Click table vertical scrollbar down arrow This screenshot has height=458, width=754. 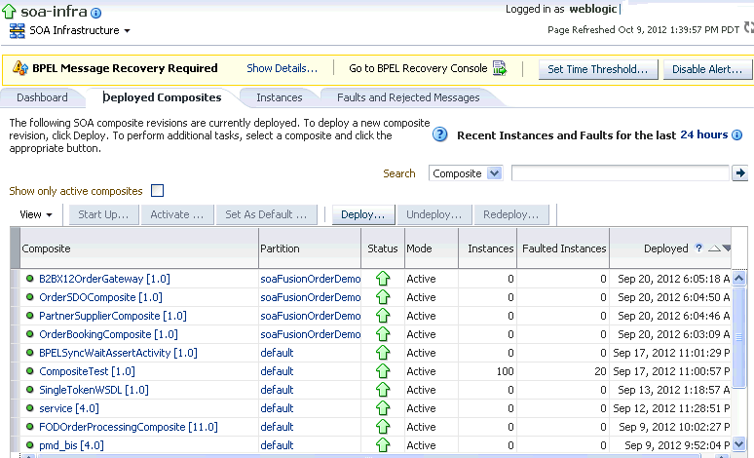[x=739, y=443]
